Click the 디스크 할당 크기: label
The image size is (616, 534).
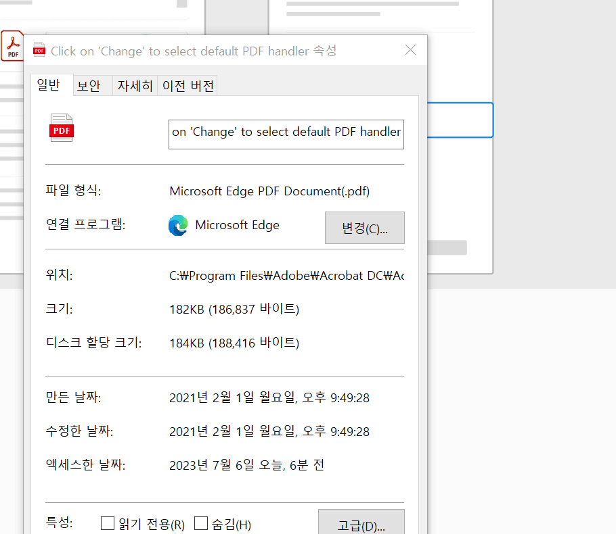[94, 342]
